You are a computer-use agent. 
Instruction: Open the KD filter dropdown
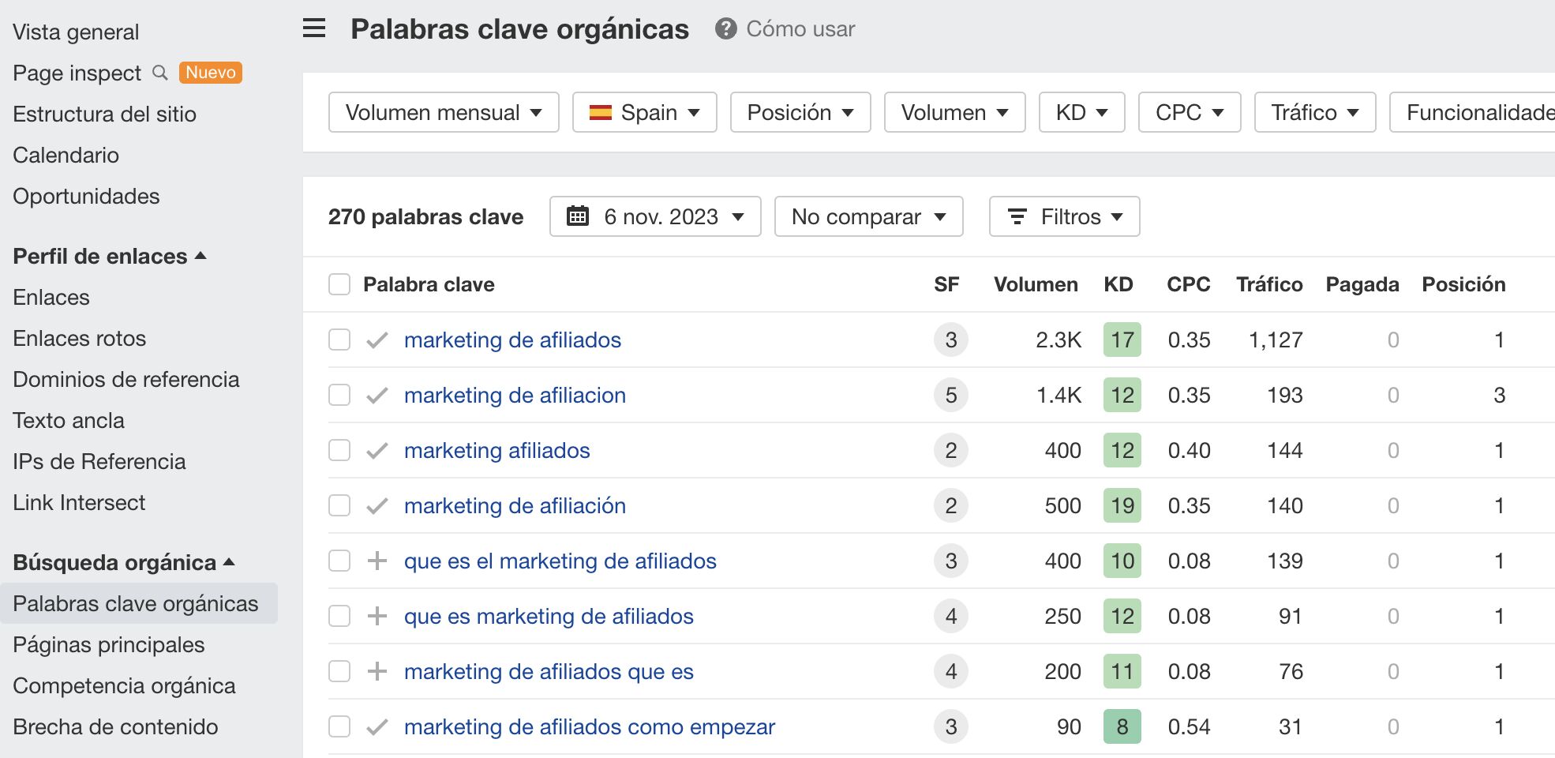pyautogui.click(x=1081, y=112)
